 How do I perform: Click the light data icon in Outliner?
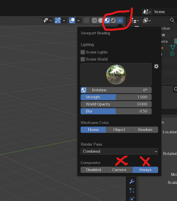pyautogui.click(x=172, y=54)
